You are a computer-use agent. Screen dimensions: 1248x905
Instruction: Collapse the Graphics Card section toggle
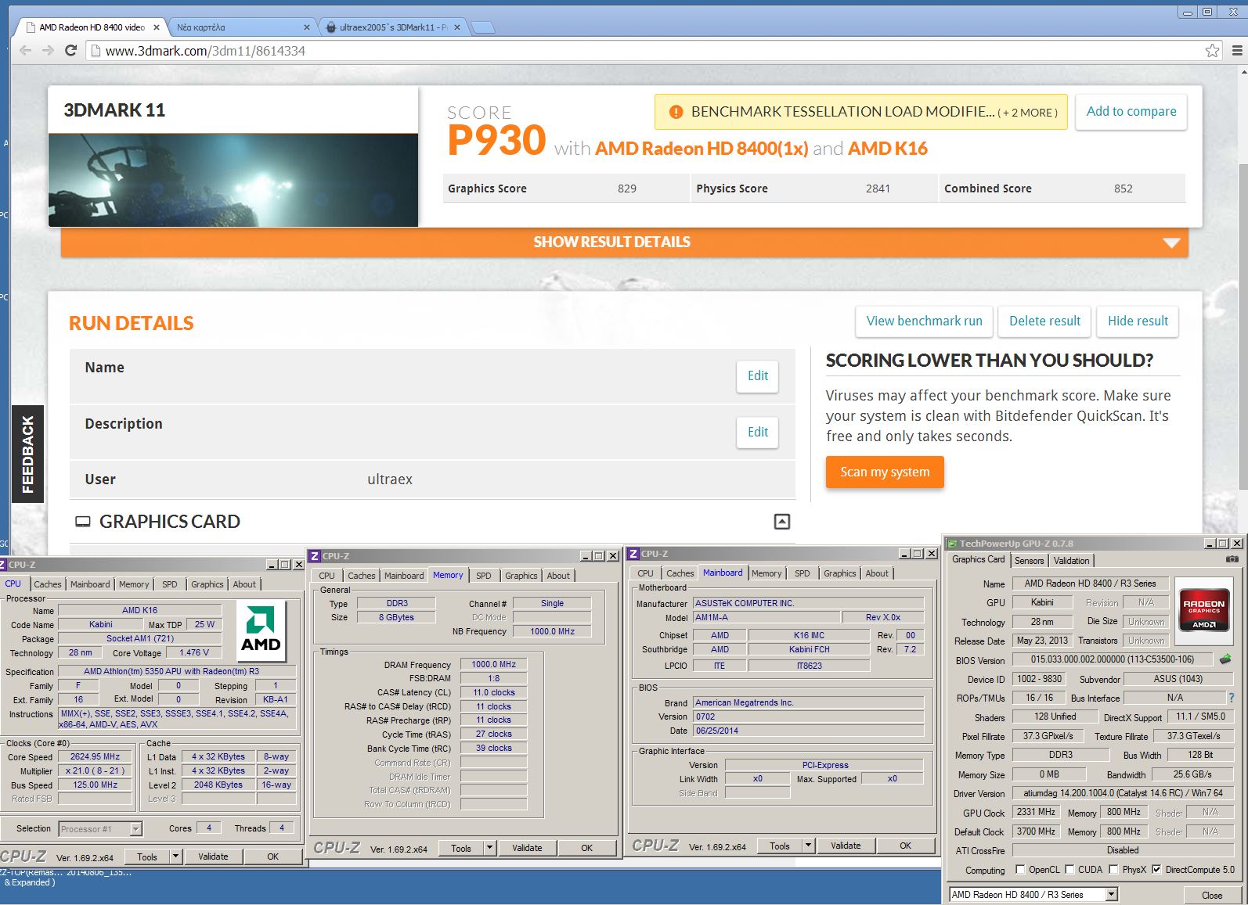click(x=781, y=522)
